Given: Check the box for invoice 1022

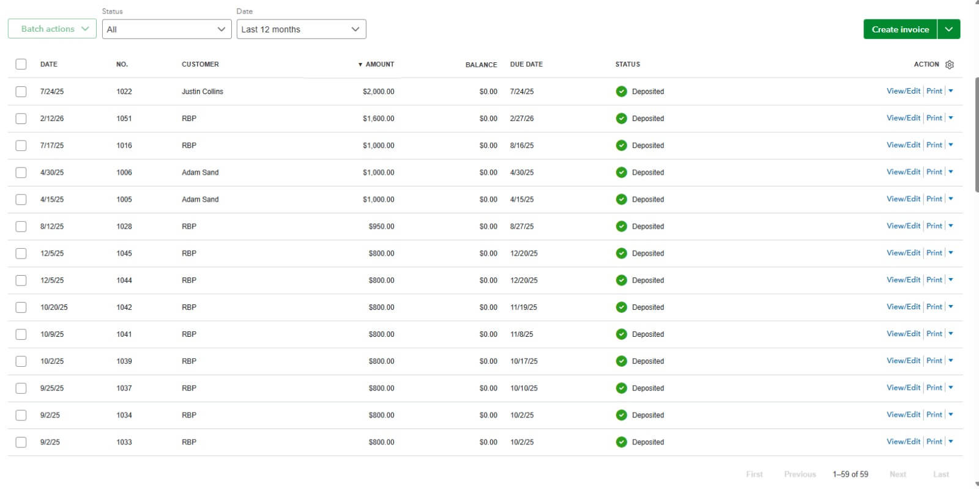Looking at the screenshot, I should [x=21, y=92].
